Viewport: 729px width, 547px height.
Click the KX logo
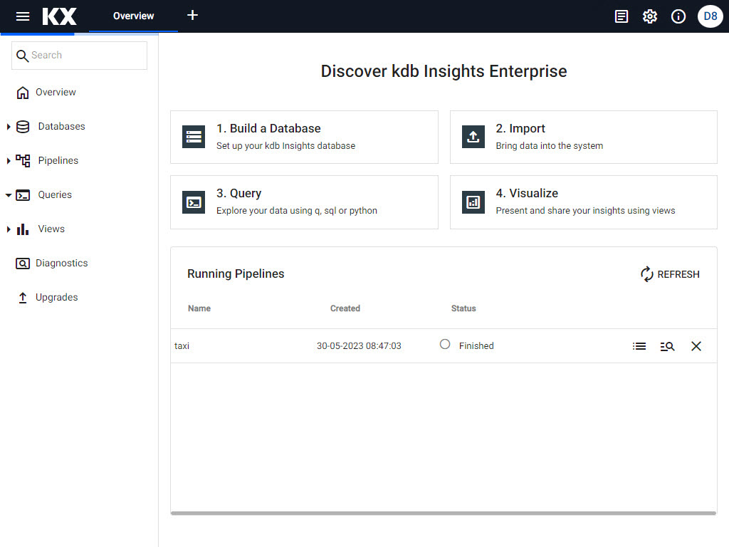[60, 16]
